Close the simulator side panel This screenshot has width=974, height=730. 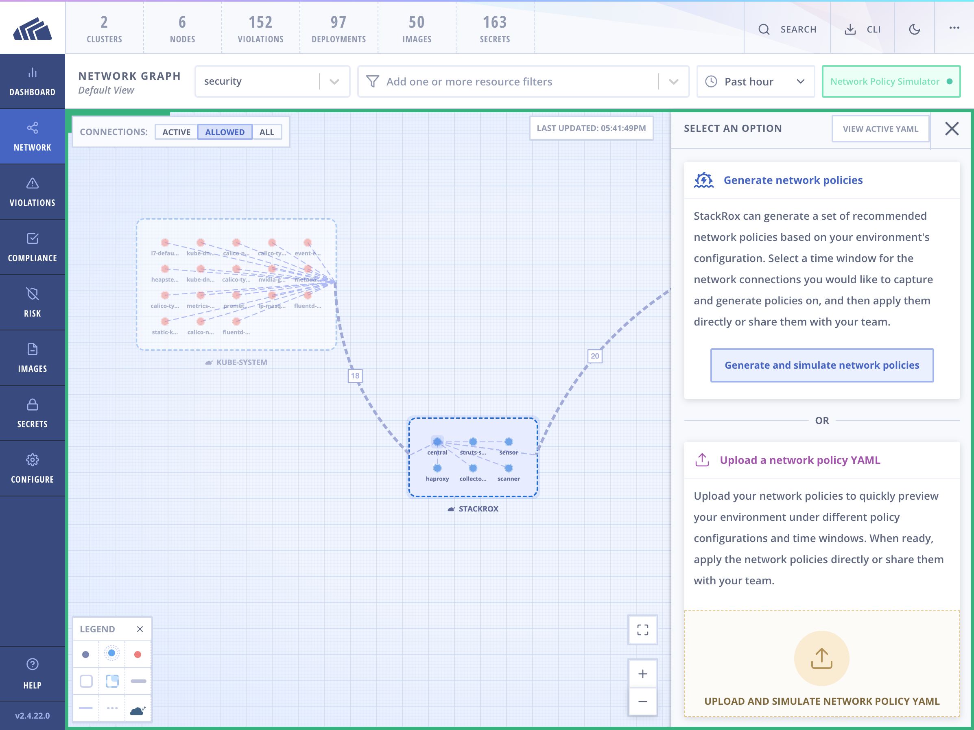pyautogui.click(x=952, y=129)
